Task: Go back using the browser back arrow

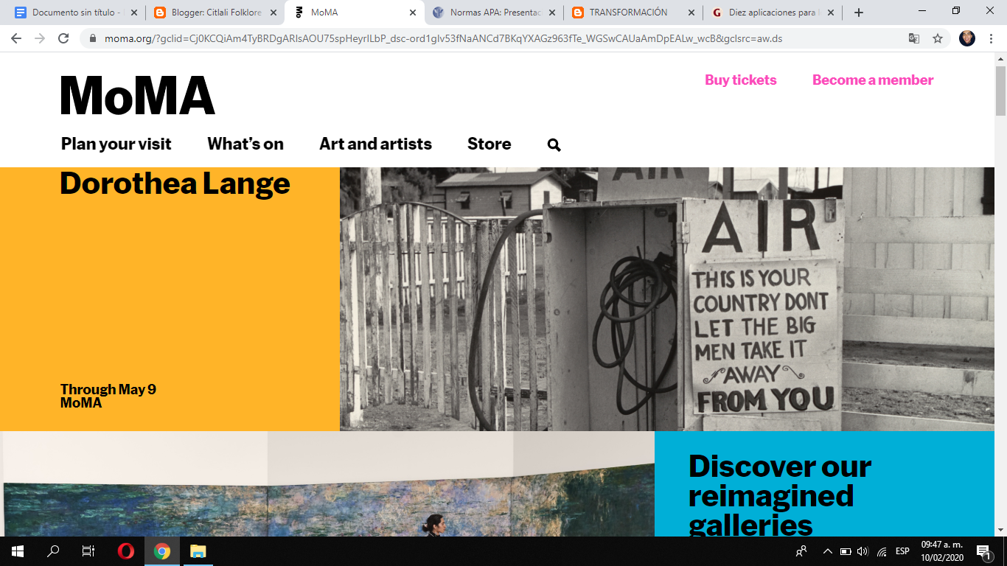Action: point(16,38)
